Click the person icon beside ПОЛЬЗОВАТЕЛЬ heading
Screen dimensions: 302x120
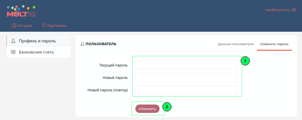pos(82,44)
